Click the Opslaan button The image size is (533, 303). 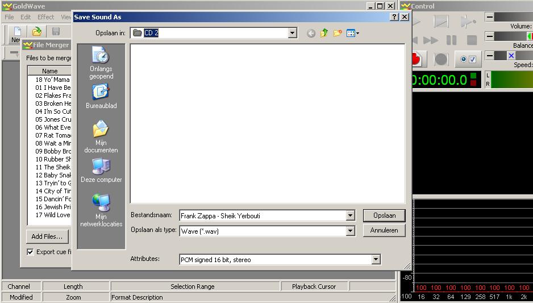click(384, 215)
